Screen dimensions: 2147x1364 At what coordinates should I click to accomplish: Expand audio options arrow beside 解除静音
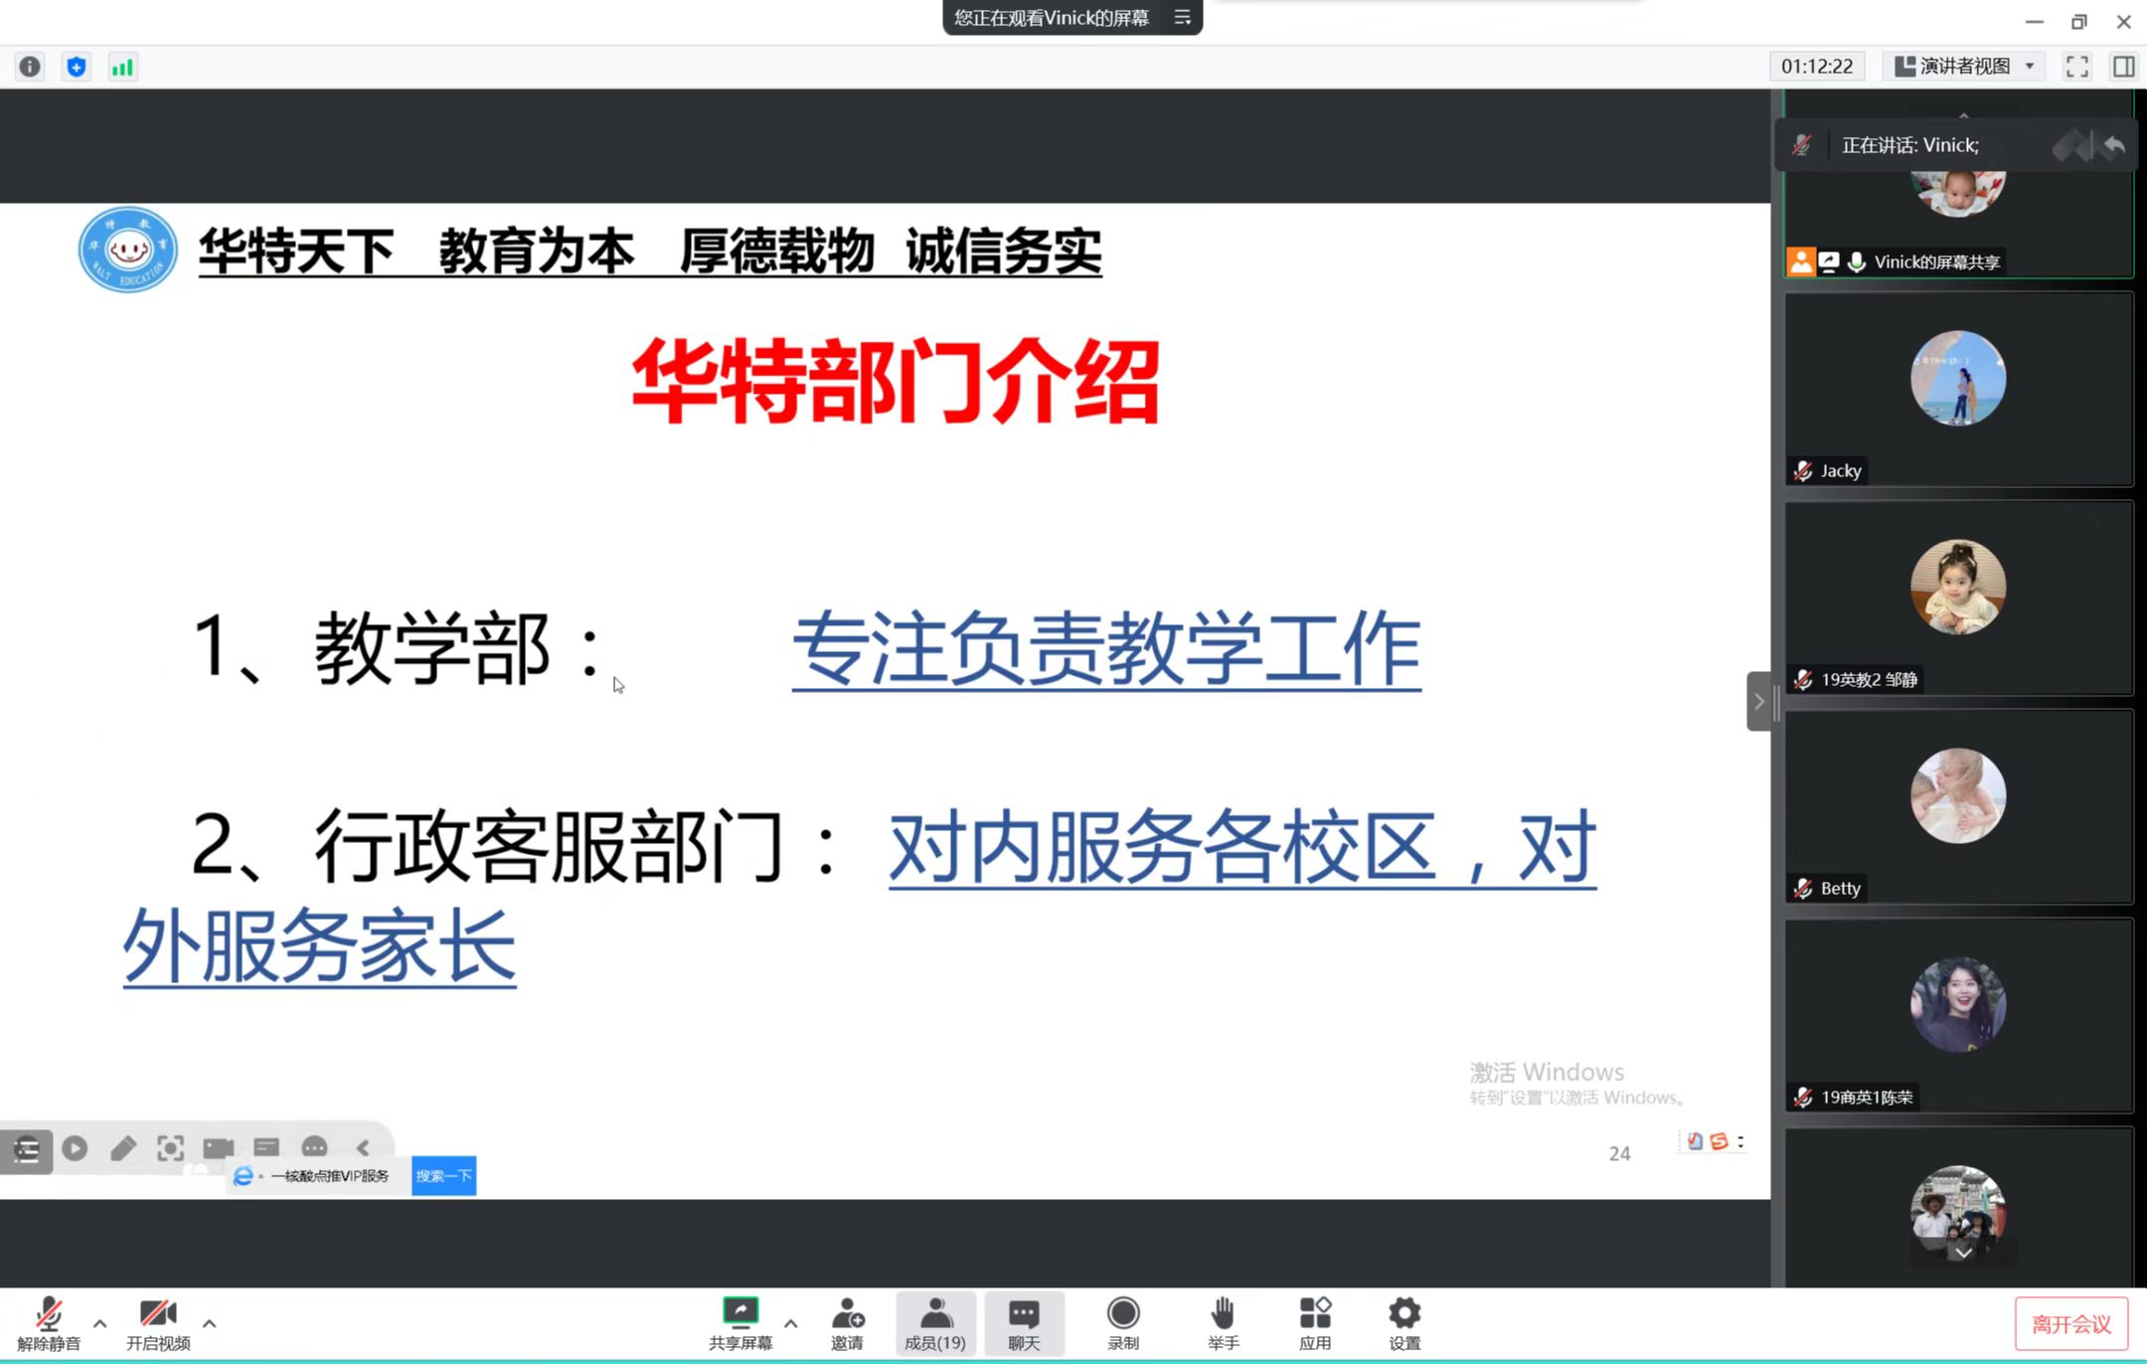tap(100, 1323)
